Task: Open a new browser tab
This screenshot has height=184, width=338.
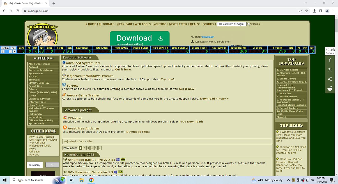Action: coord(54,3)
